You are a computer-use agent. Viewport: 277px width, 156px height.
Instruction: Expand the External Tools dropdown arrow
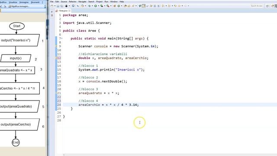pos(111,6)
